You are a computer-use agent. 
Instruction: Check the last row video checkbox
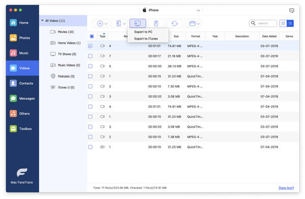click(90, 147)
